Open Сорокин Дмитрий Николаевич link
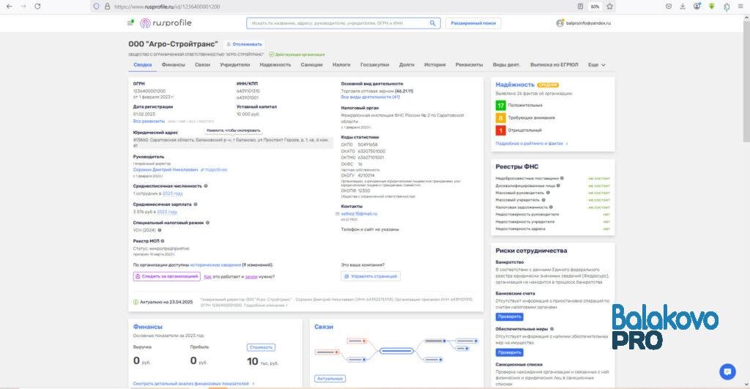750x389 pixels. tap(165, 170)
